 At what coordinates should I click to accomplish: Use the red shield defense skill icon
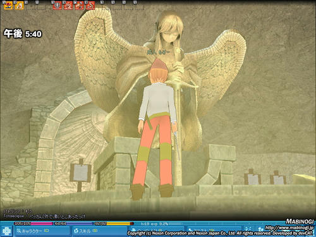pyautogui.click(x=57, y=6)
